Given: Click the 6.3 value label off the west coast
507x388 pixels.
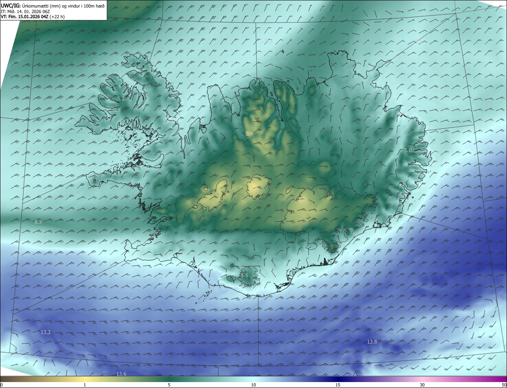Looking at the screenshot, I should tap(38, 222).
